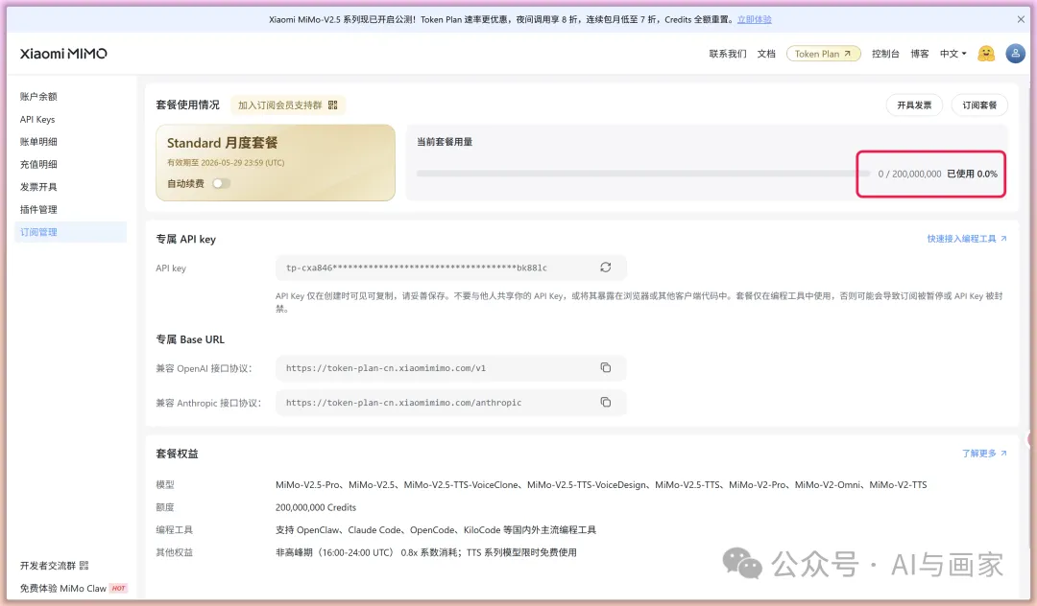
Task: Click the Xiaomi MiMo logo
Action: click(x=63, y=54)
